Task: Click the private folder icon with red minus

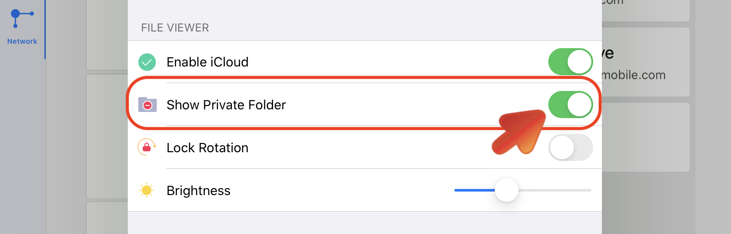Action: (148, 105)
